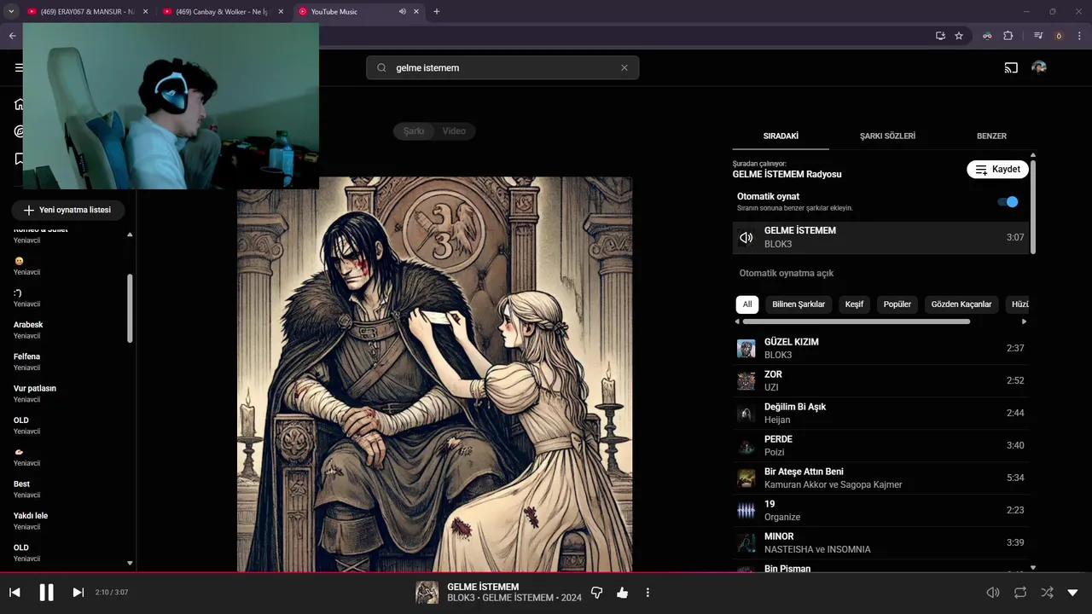Open the three-dot menu in player bar

pyautogui.click(x=648, y=593)
